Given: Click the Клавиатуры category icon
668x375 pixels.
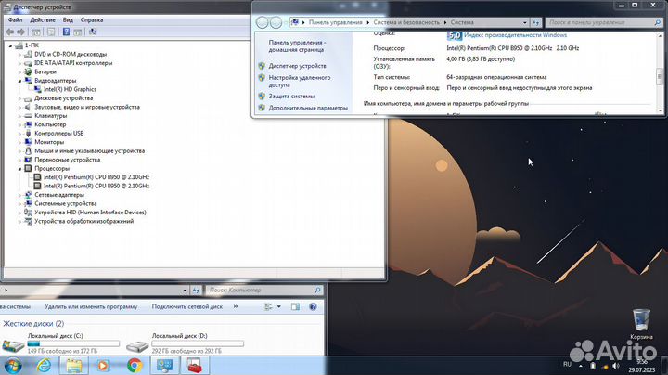Looking at the screenshot, I should (28, 115).
